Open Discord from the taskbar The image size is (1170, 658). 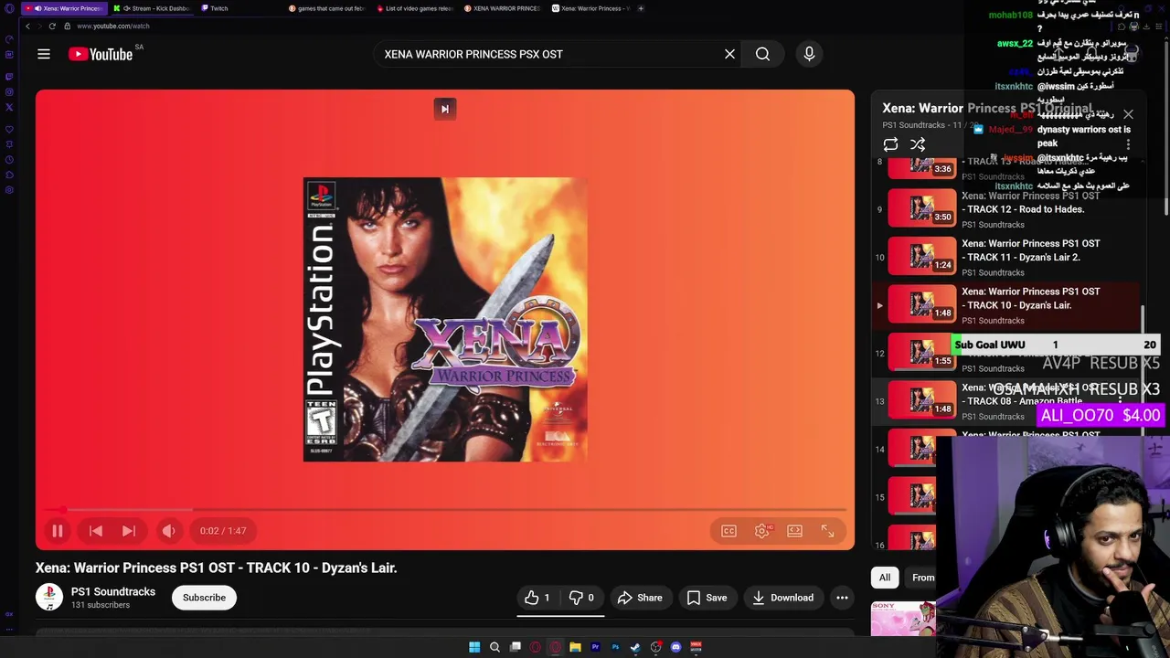coord(675,647)
